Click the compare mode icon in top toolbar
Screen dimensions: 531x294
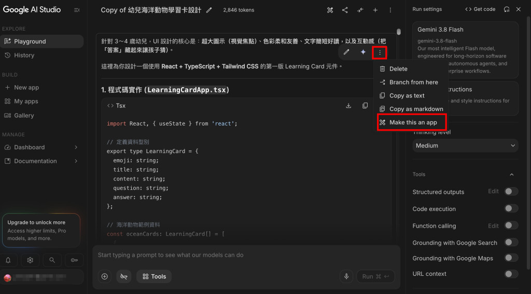tap(360, 10)
